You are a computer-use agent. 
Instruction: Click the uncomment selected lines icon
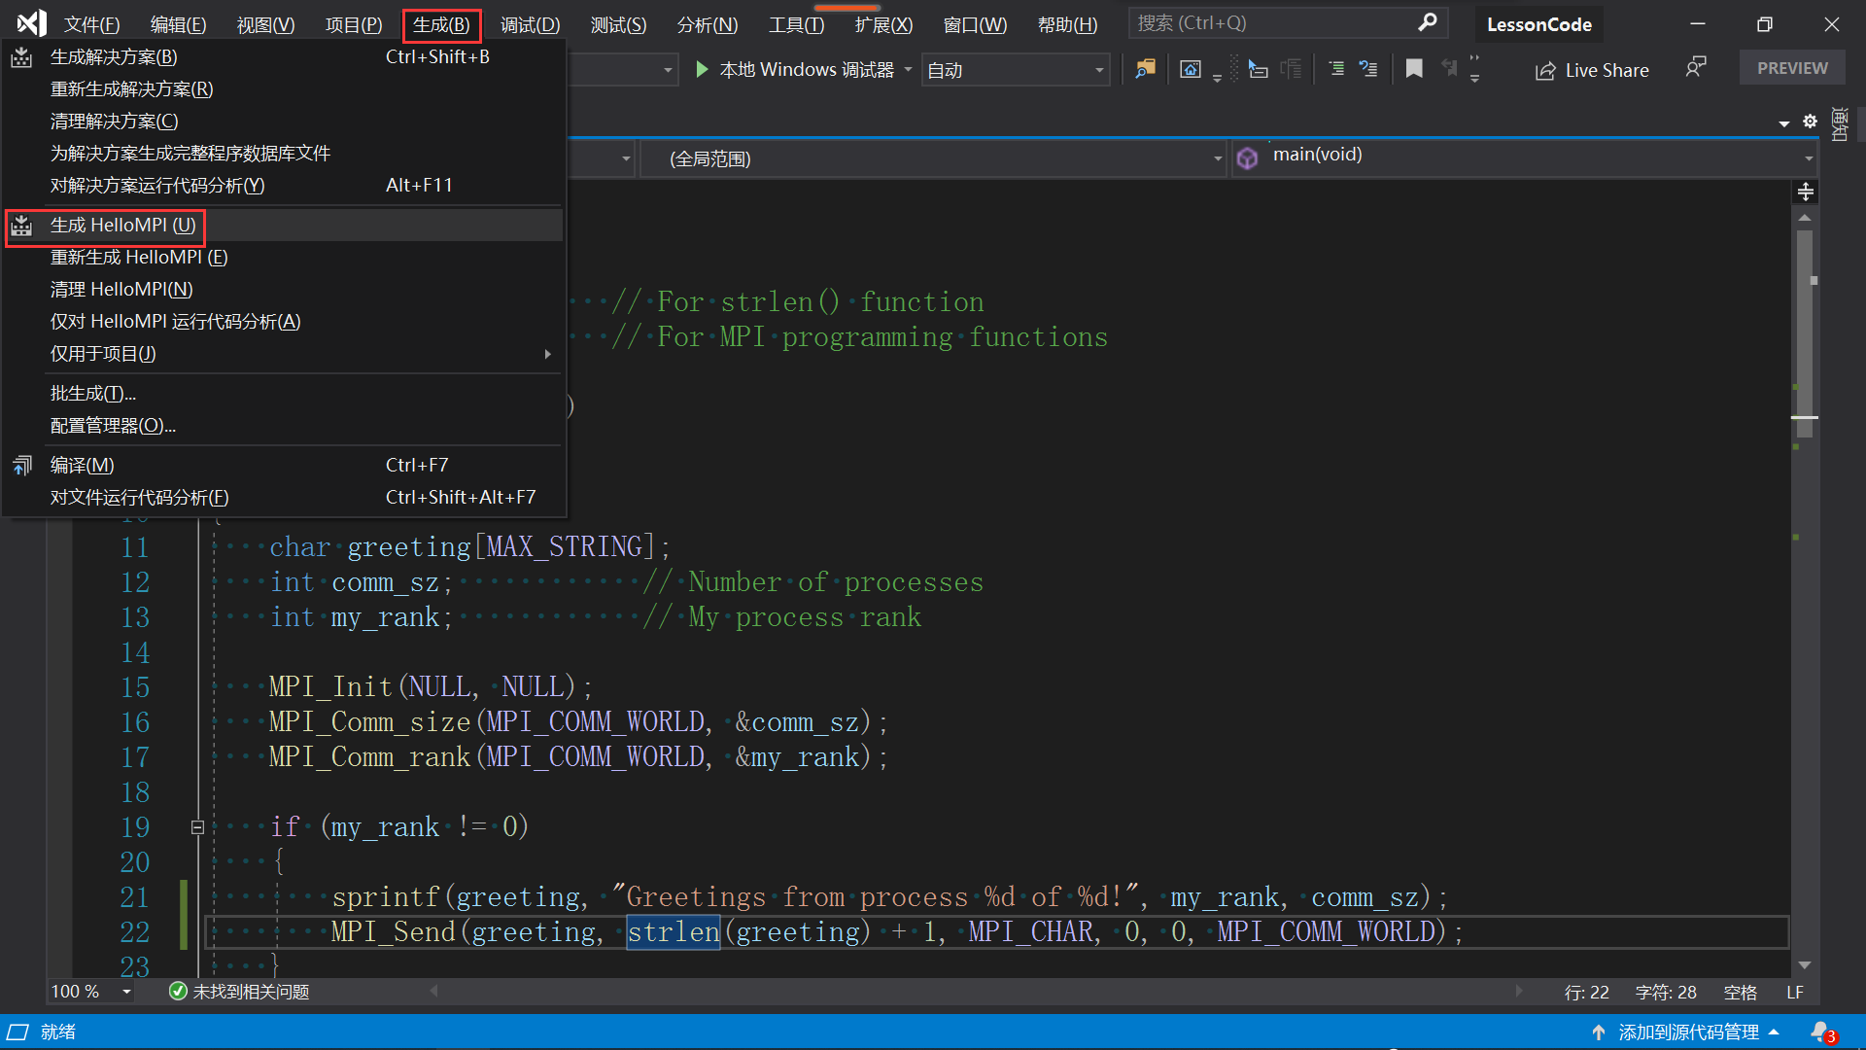pyautogui.click(x=1368, y=69)
